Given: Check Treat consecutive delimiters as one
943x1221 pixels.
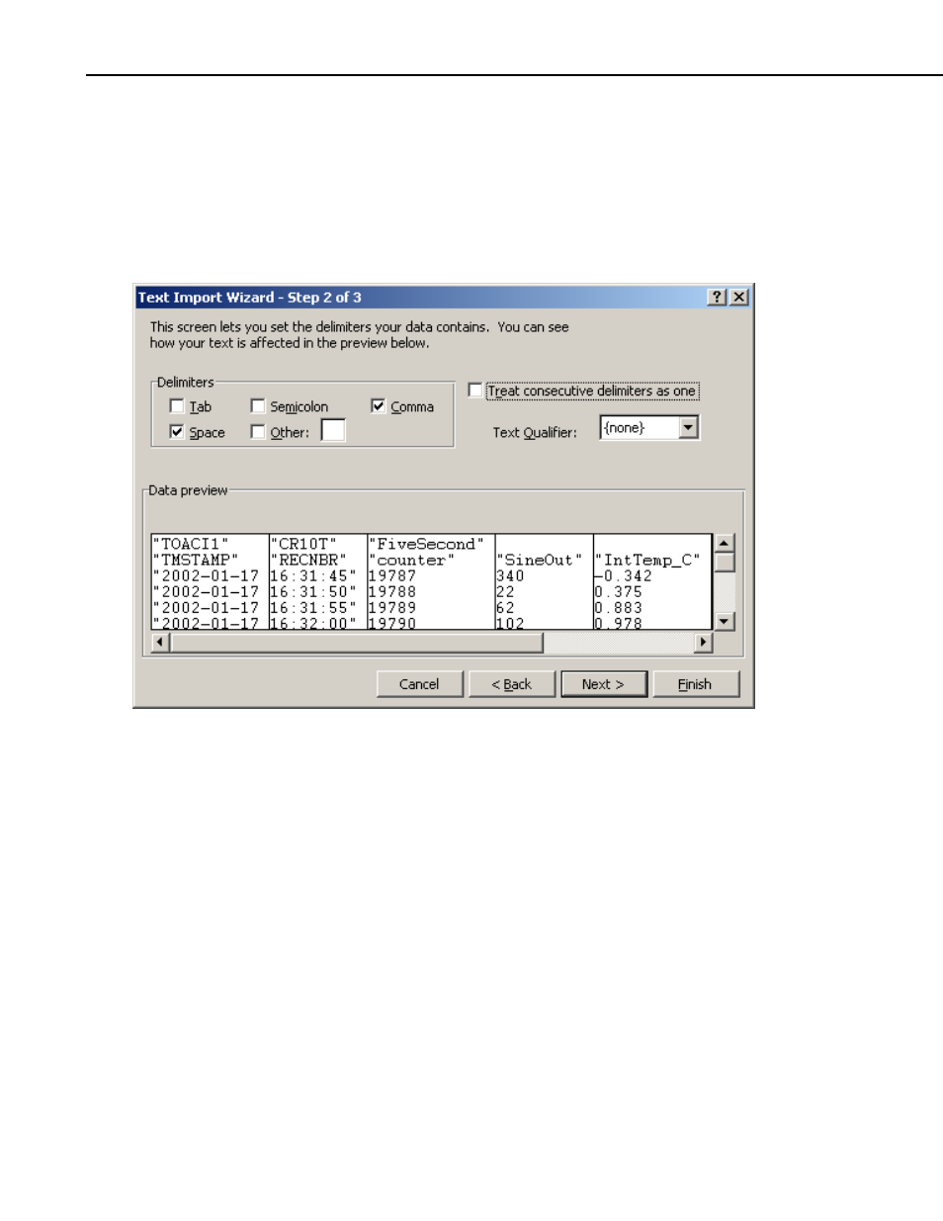Looking at the screenshot, I should coord(475,391).
